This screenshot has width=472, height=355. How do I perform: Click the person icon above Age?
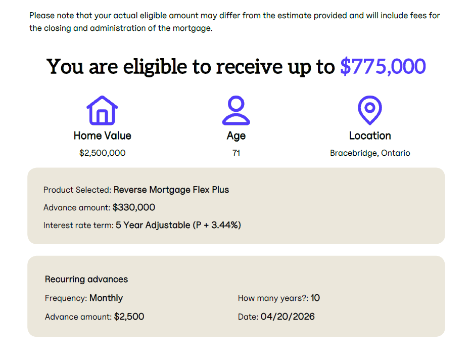[x=236, y=111]
